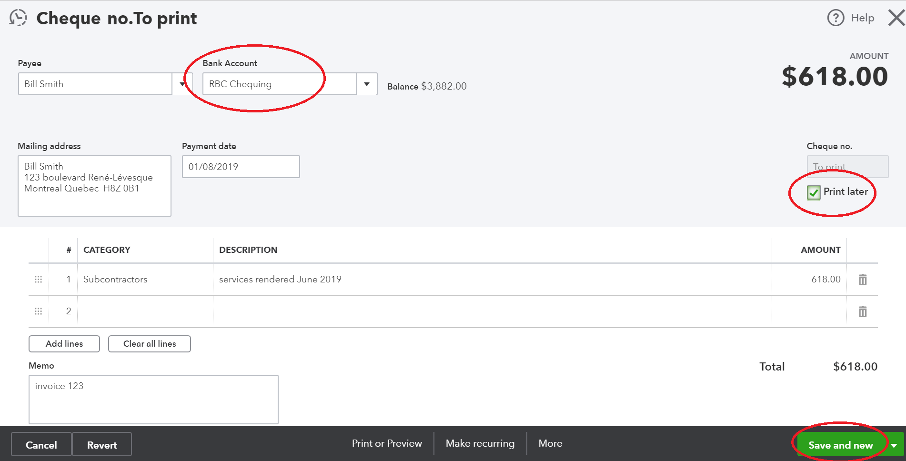The height and width of the screenshot is (461, 906).
Task: Choose Print or Preview option
Action: pyautogui.click(x=387, y=443)
